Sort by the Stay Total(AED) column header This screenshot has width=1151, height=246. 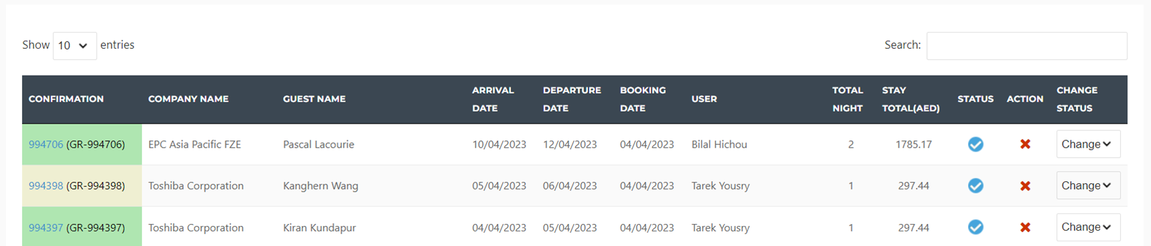pyautogui.click(x=910, y=99)
